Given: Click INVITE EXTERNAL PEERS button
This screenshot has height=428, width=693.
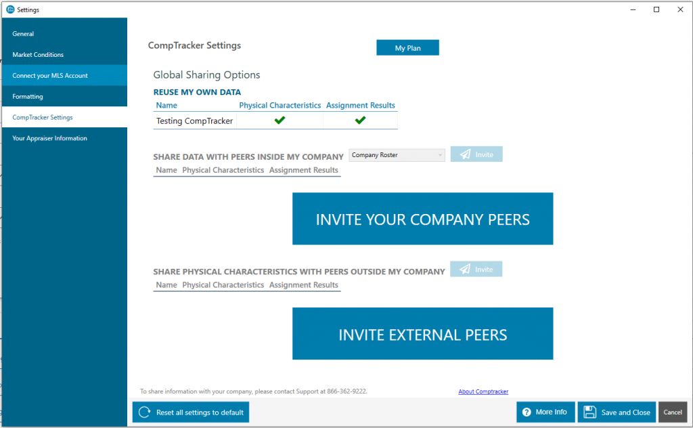Looking at the screenshot, I should tap(422, 333).
